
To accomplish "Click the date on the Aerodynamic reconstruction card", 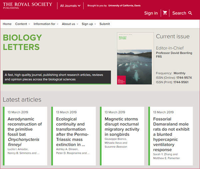I will (18, 112).
